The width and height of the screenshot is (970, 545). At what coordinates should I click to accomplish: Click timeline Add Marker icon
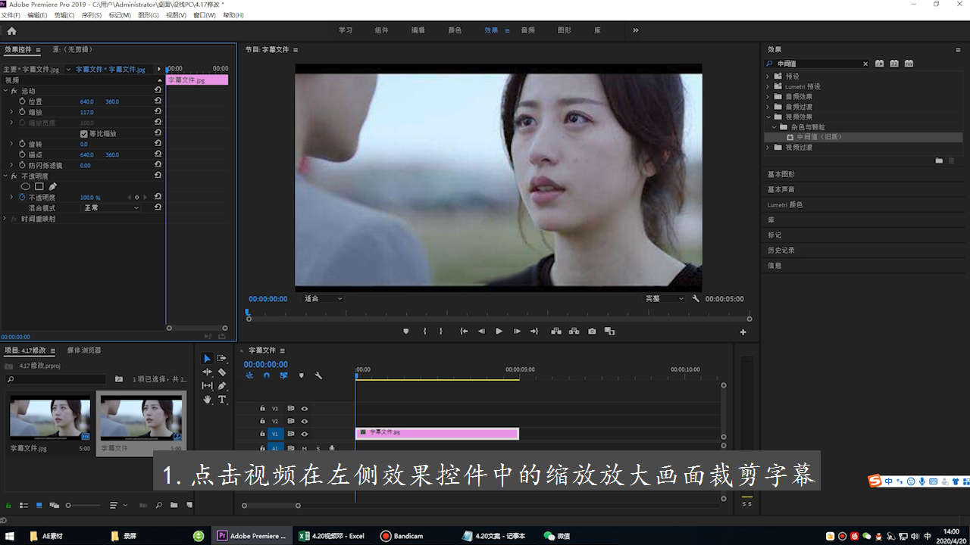point(301,375)
